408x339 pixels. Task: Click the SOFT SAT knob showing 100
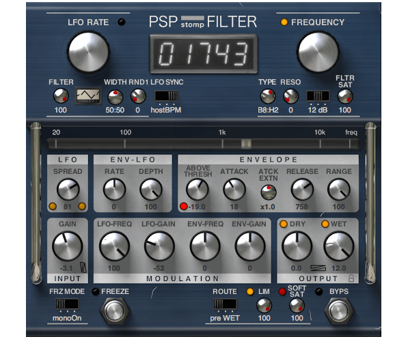297,306
